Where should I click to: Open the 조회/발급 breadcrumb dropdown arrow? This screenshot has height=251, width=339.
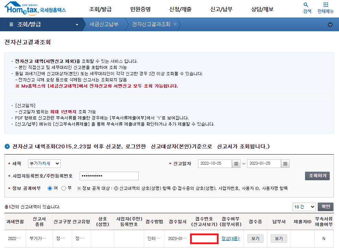(77, 25)
